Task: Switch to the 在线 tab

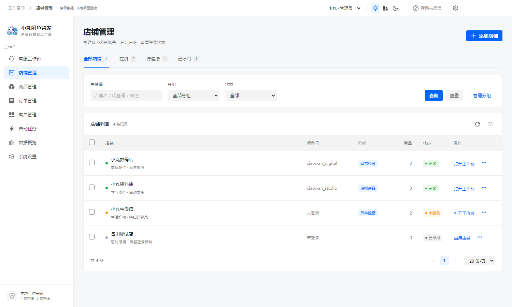Action: coord(128,59)
